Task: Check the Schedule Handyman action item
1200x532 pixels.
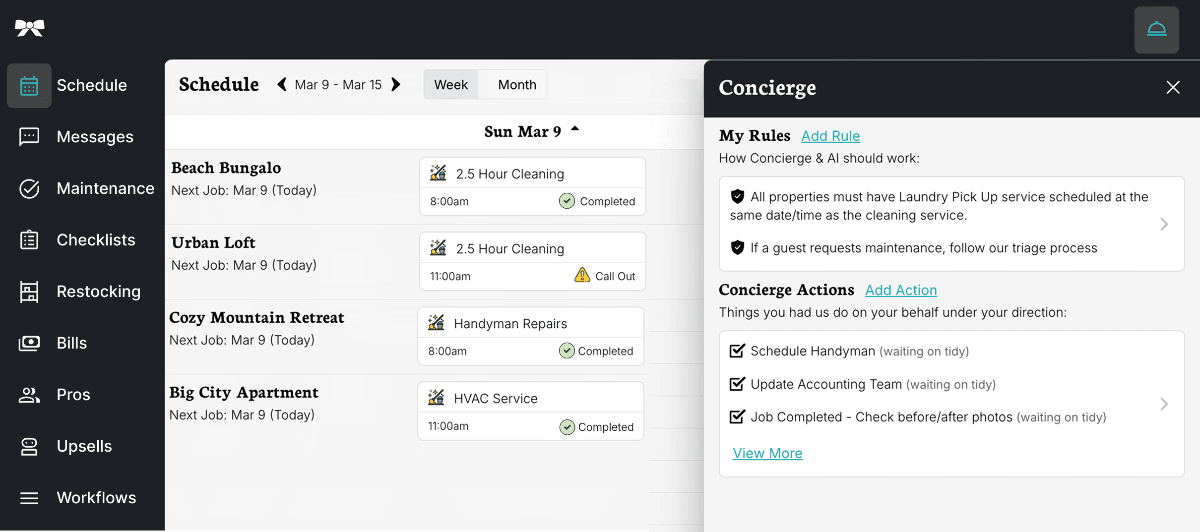Action: pyautogui.click(x=736, y=351)
